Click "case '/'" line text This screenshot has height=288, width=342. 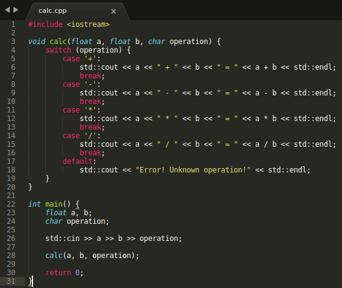tap(81, 136)
